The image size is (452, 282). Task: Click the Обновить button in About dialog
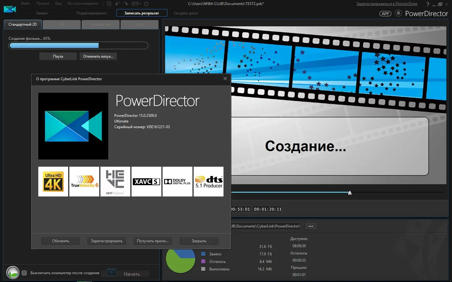[61, 241]
